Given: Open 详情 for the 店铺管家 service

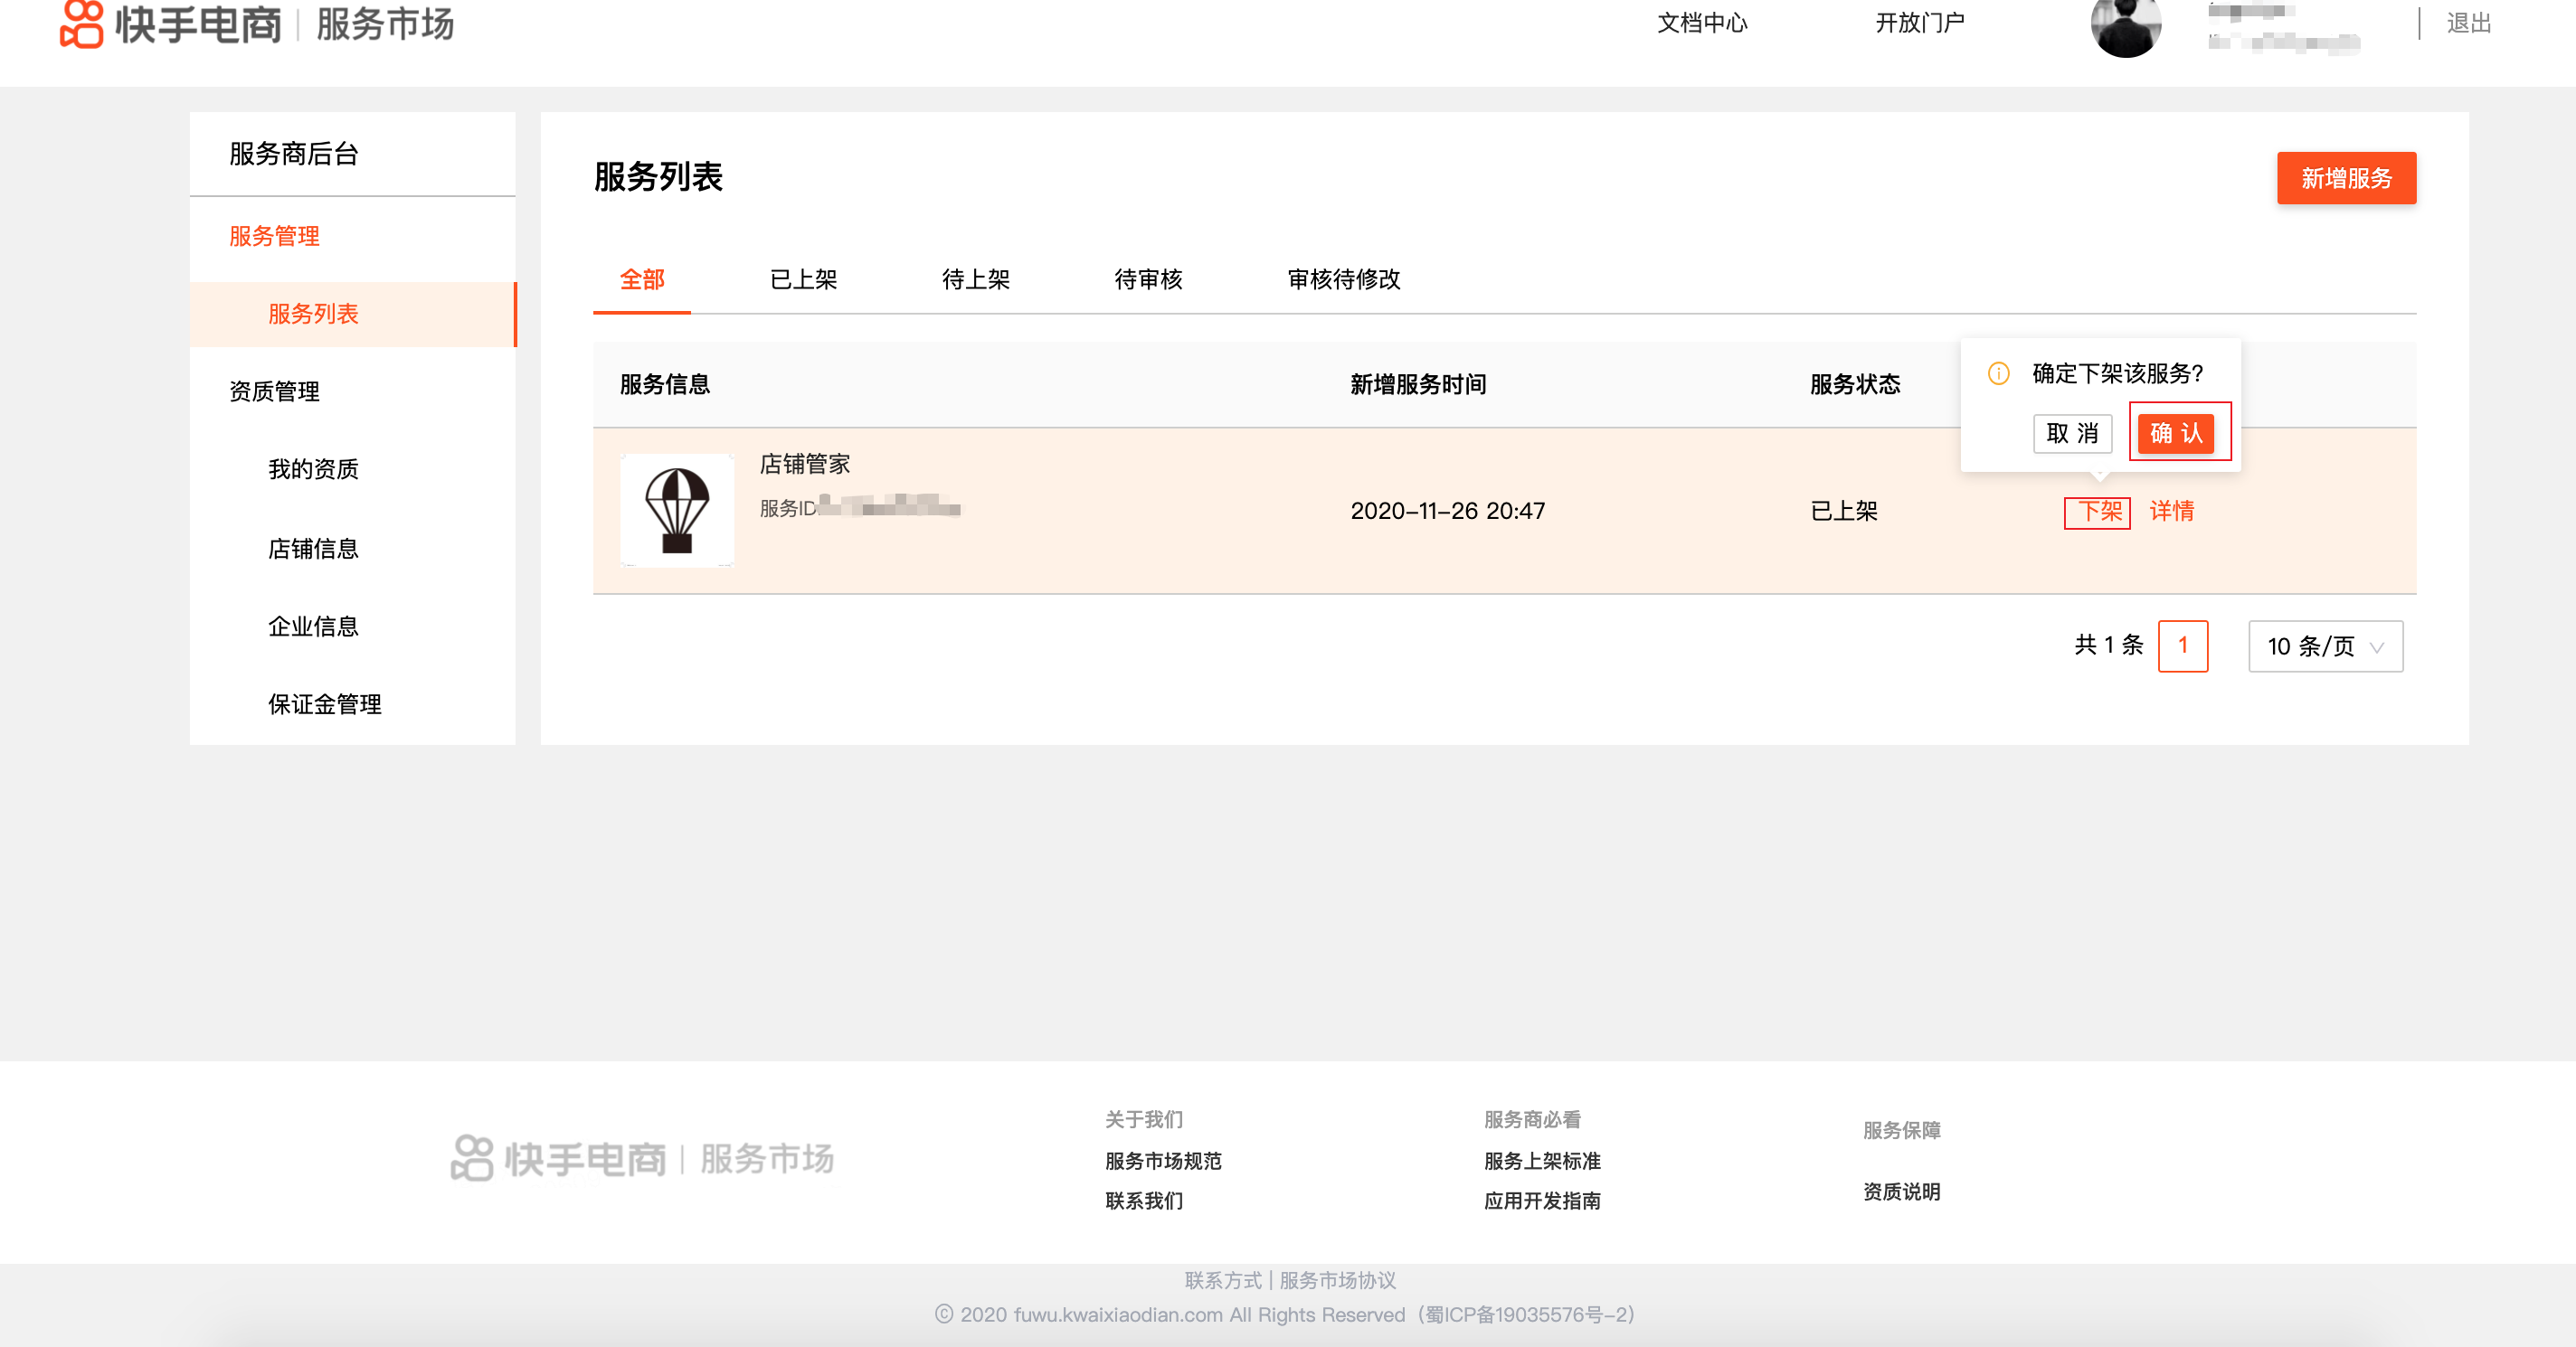Looking at the screenshot, I should [2172, 512].
